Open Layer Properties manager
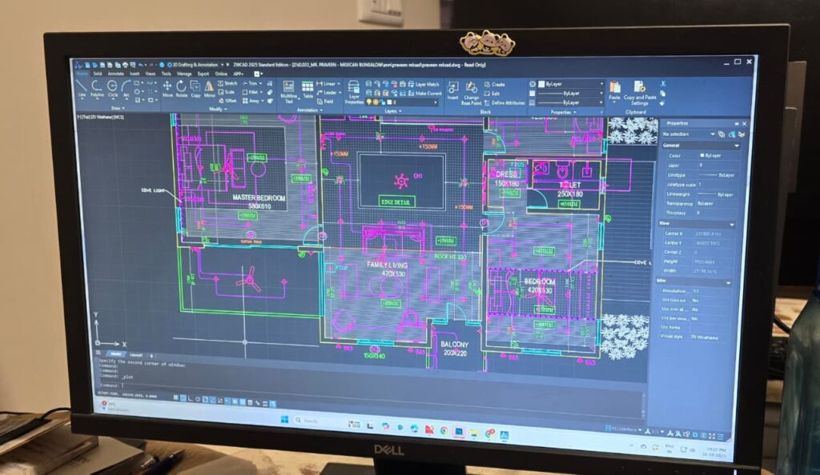Image resolution: width=820 pixels, height=475 pixels. (354, 91)
